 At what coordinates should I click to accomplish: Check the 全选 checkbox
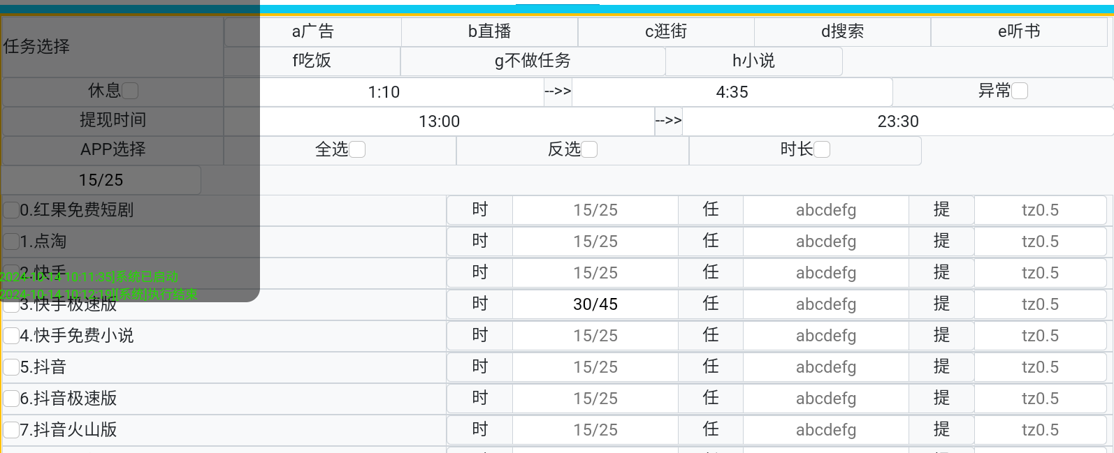pyautogui.click(x=357, y=149)
